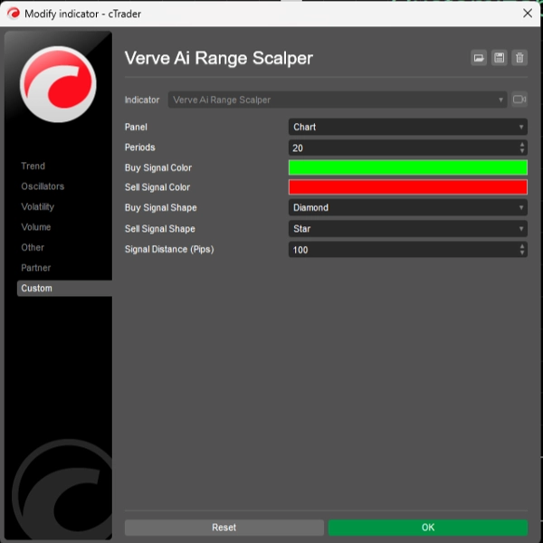Click the delete trash icon
Screen dimensions: 543x543
(519, 58)
